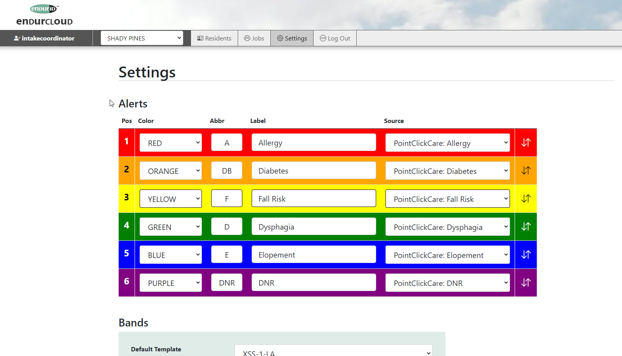Click the reorder arrows on Dysphagia row
Viewport: 622px width, 356px height.
(x=526, y=227)
